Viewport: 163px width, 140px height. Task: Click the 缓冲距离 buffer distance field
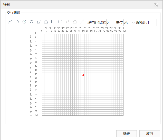111,23
